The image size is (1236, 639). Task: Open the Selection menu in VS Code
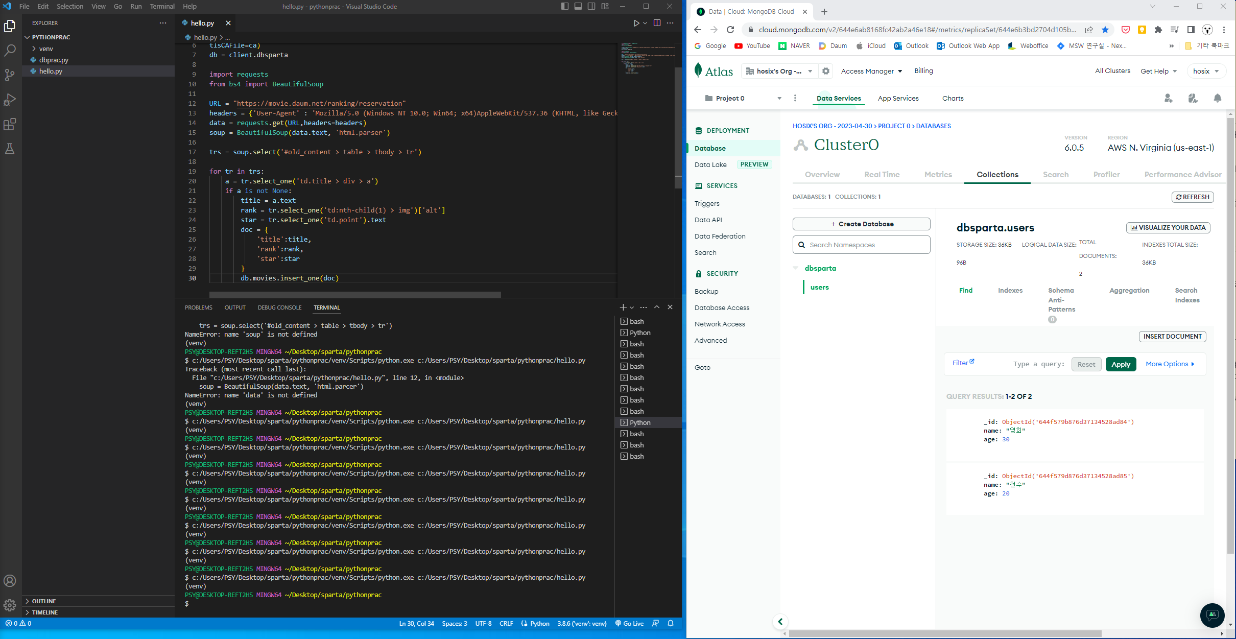(70, 6)
